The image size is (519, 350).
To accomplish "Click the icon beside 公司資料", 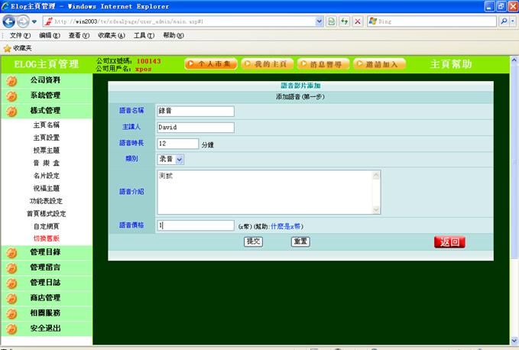I will pyautogui.click(x=11, y=80).
